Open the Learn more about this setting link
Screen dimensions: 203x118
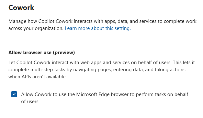[98, 28]
